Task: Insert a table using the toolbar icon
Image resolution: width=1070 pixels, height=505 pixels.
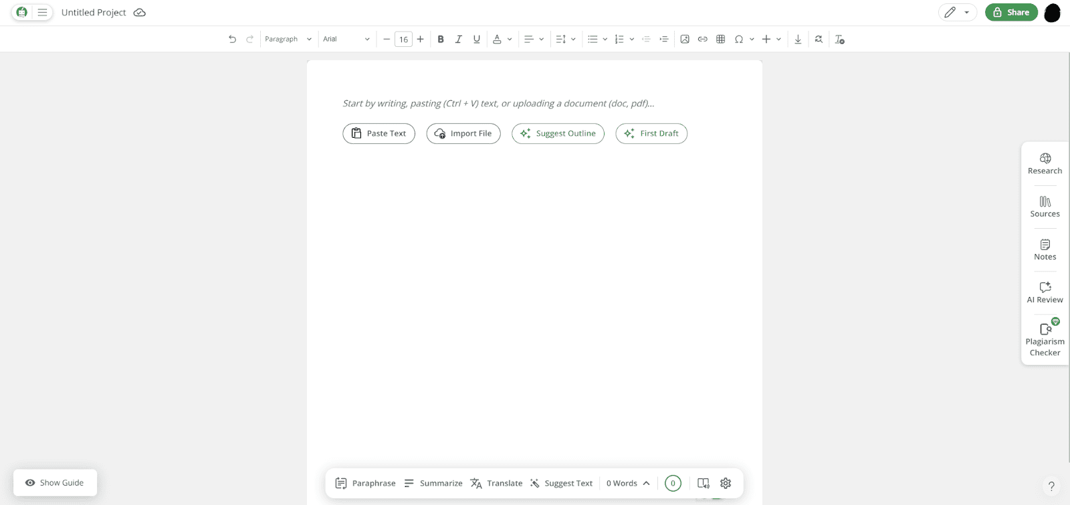Action: (721, 39)
